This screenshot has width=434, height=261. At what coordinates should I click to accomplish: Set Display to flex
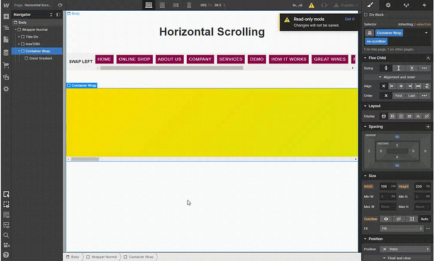click(392, 116)
